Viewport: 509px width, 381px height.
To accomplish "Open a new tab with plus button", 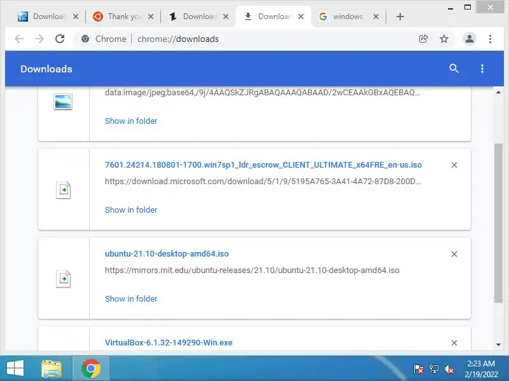I will click(x=400, y=17).
